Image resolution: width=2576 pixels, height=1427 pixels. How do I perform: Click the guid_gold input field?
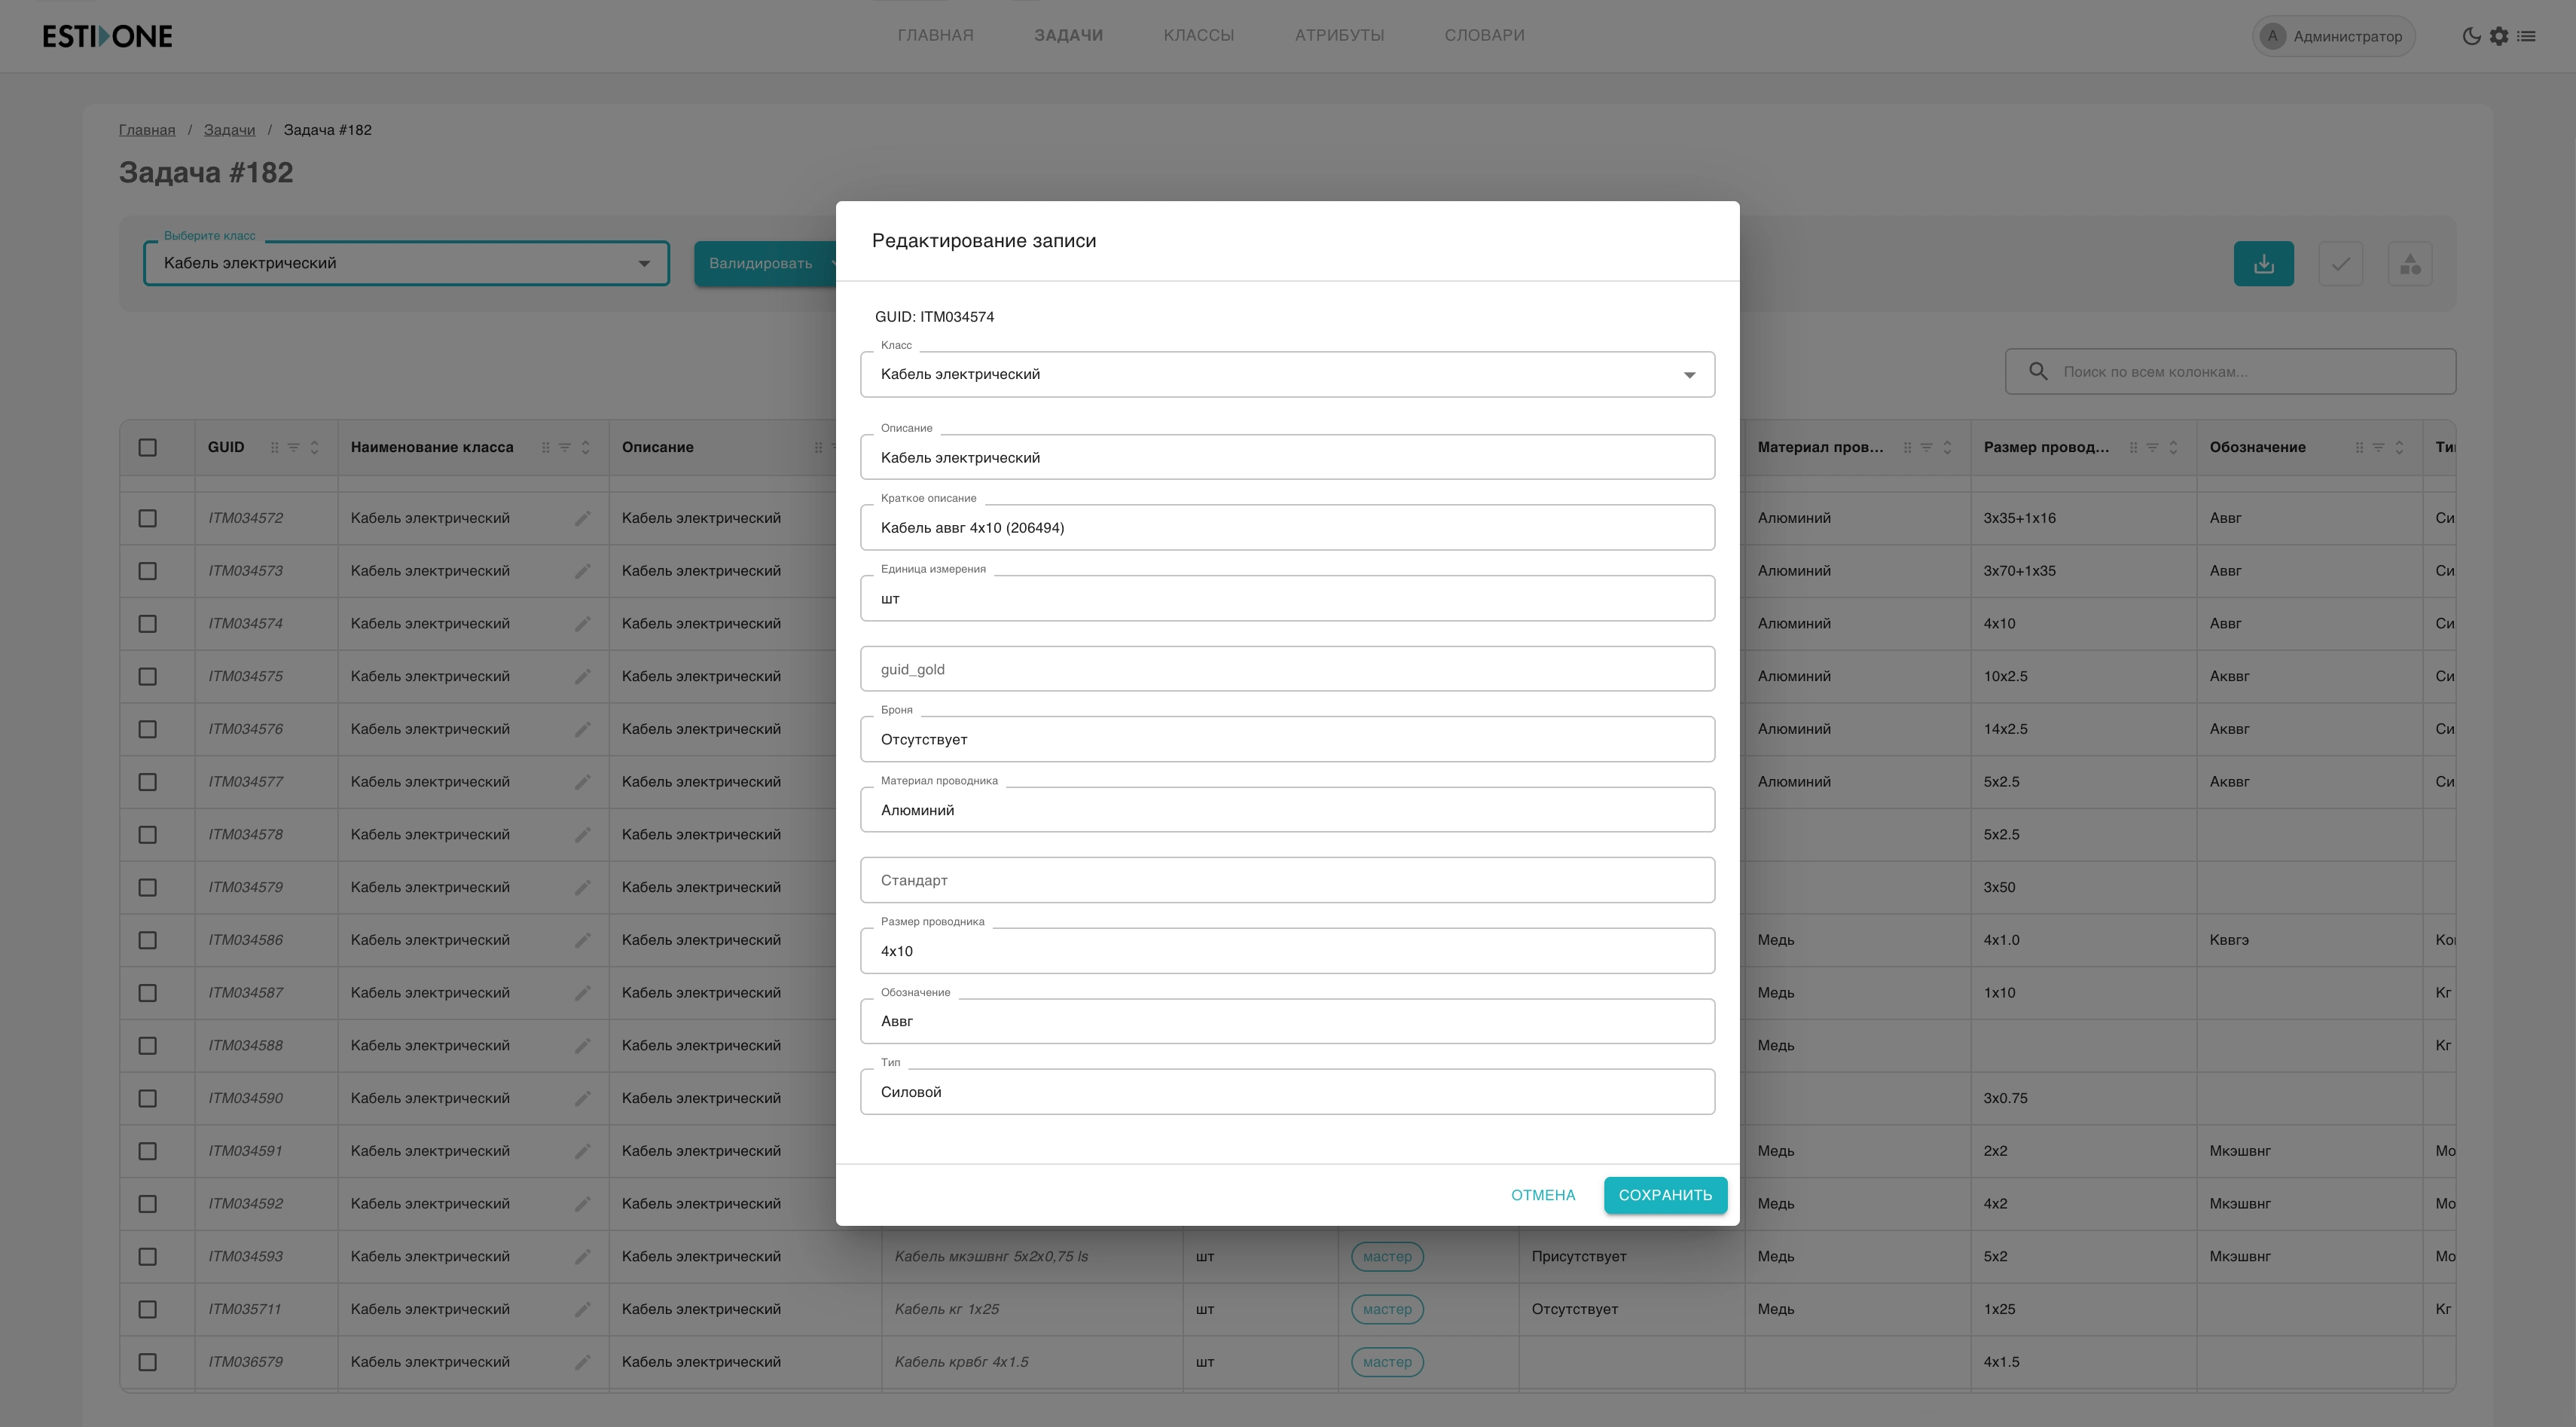click(x=1286, y=669)
